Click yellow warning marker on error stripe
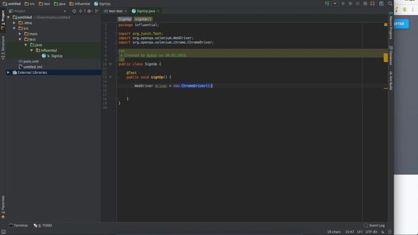This screenshot has height=235, width=418. (386, 58)
